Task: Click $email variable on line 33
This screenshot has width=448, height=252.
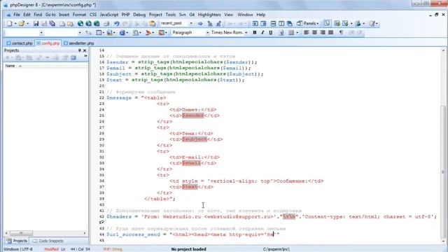Action: 191,163
